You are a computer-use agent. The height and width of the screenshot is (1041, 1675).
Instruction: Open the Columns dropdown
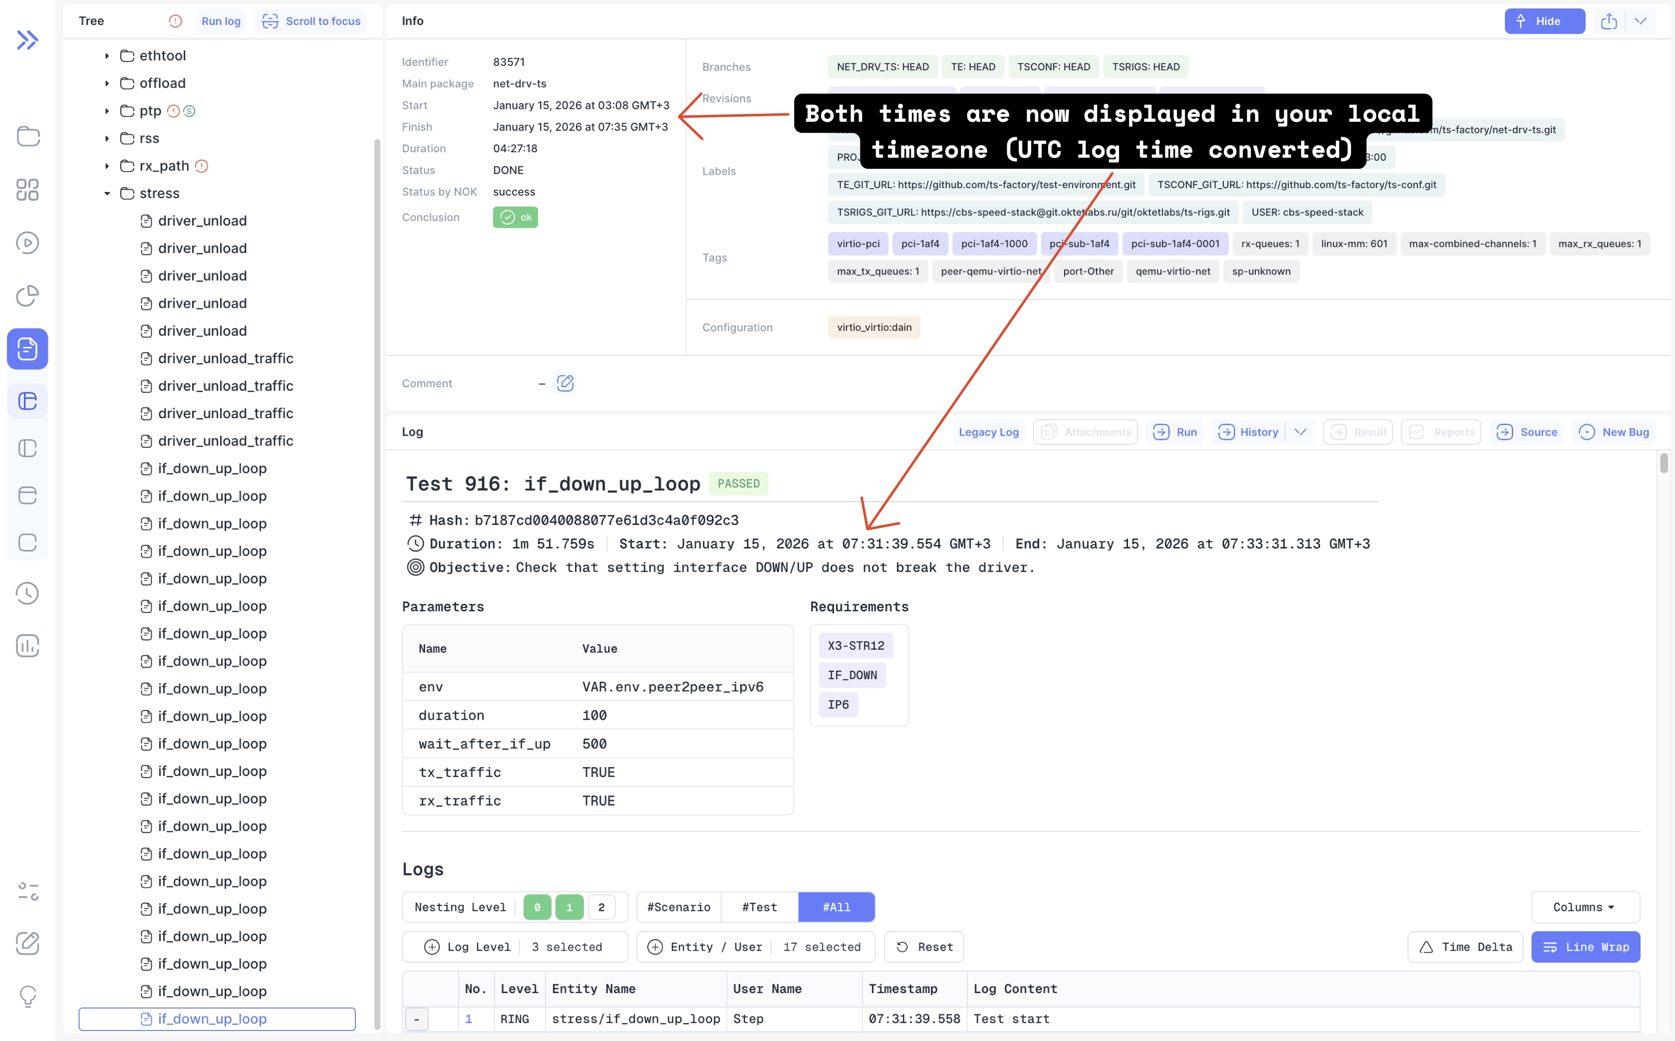tap(1584, 907)
